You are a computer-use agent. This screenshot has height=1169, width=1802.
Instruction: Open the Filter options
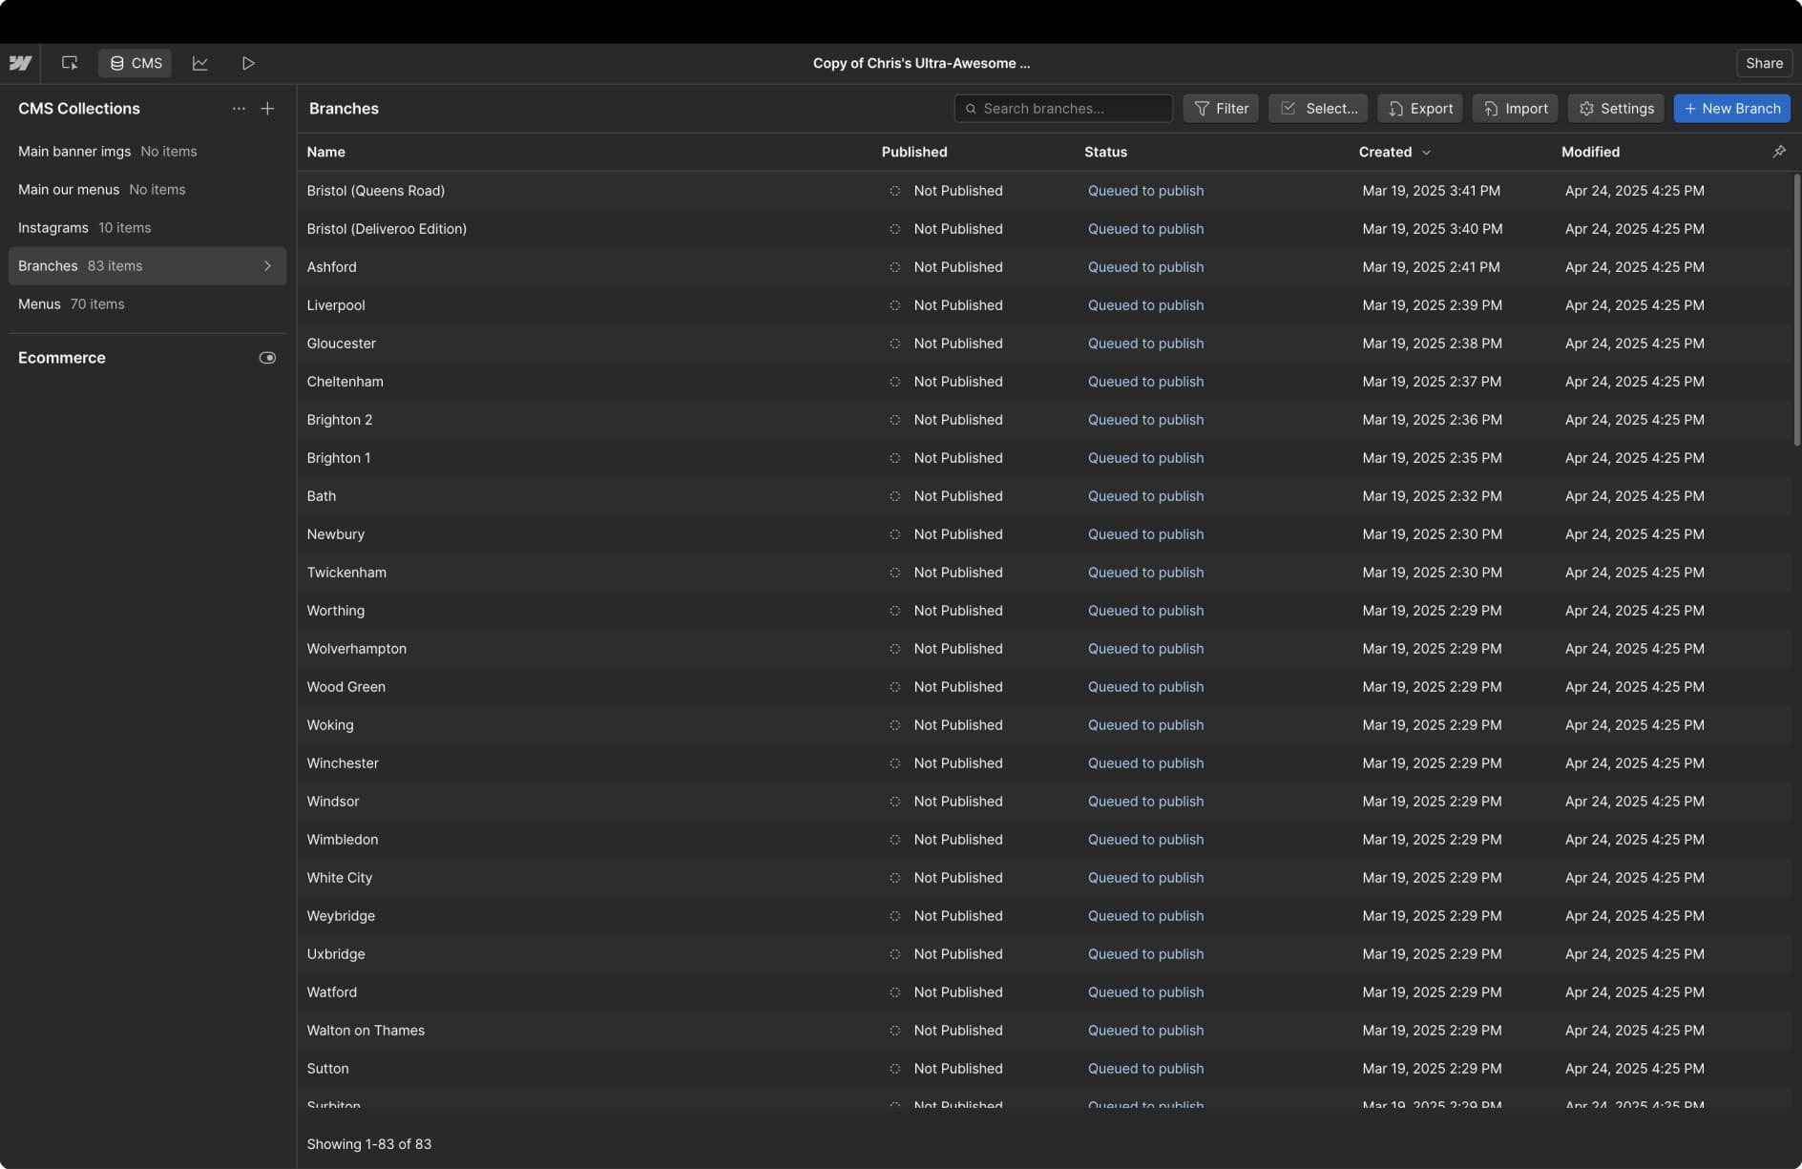[x=1221, y=109]
